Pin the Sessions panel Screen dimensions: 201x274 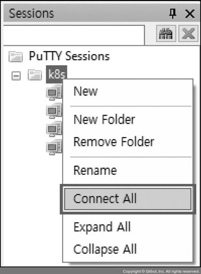point(173,13)
